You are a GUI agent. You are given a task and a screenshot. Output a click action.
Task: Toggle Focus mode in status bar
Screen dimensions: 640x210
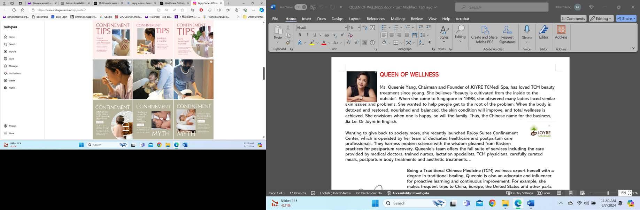pos(544,193)
